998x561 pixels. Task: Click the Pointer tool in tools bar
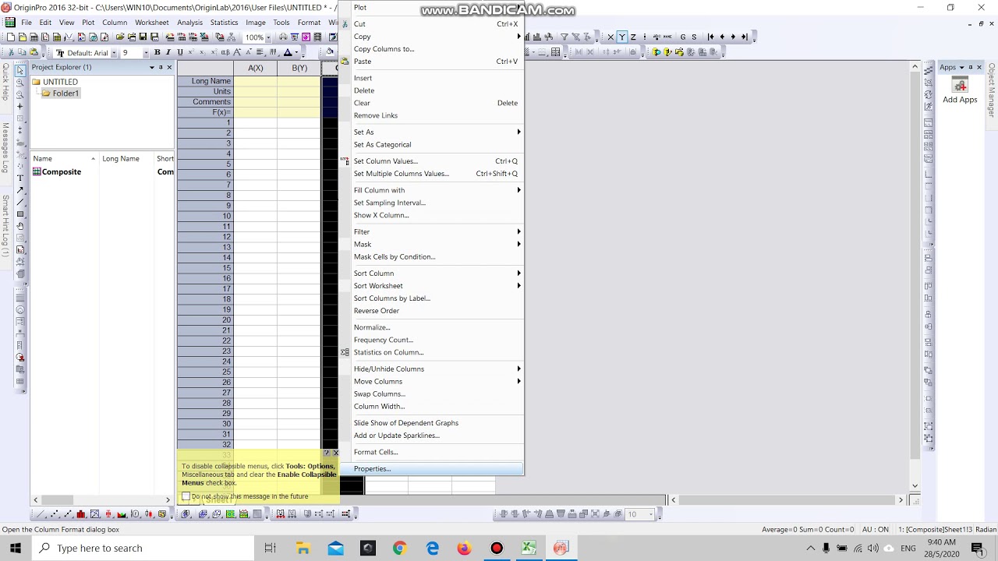pyautogui.click(x=19, y=70)
